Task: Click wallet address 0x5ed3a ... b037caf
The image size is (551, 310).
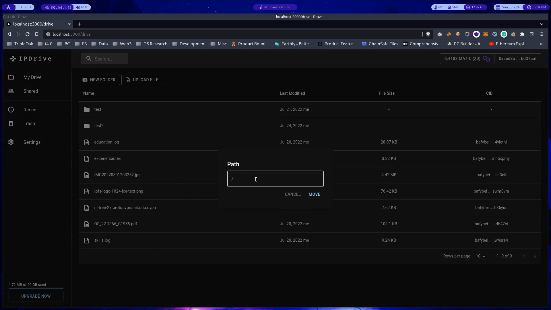Action: (517, 59)
